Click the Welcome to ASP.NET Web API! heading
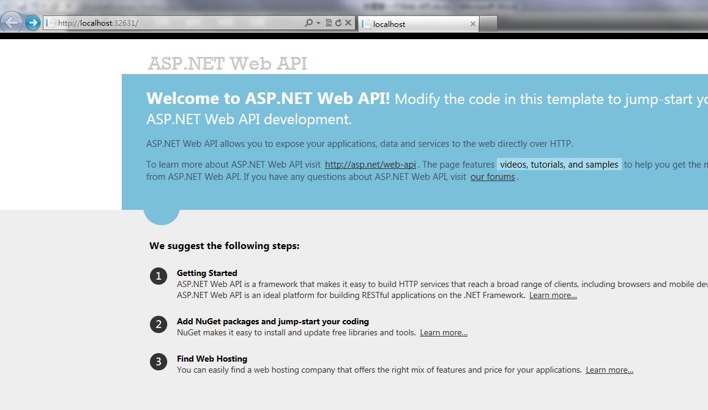The image size is (708, 410). [268, 98]
